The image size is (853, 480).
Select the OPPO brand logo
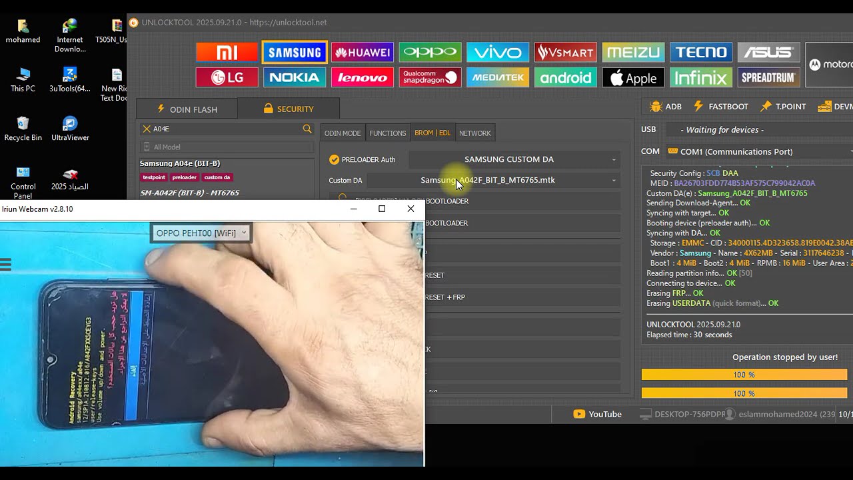[x=430, y=52]
